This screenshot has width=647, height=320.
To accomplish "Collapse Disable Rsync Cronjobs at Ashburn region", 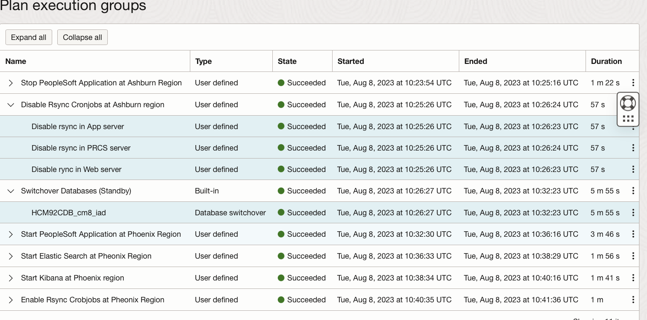I will coord(11,105).
